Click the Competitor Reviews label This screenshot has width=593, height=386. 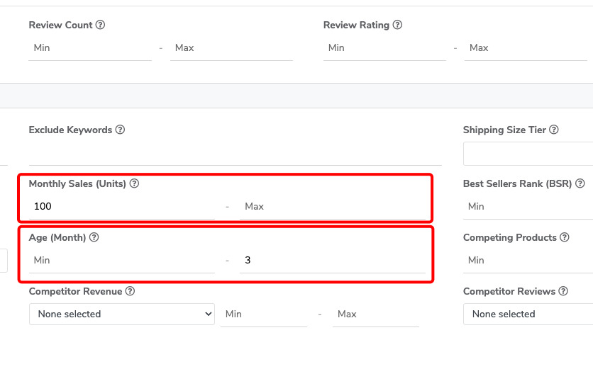[509, 291]
